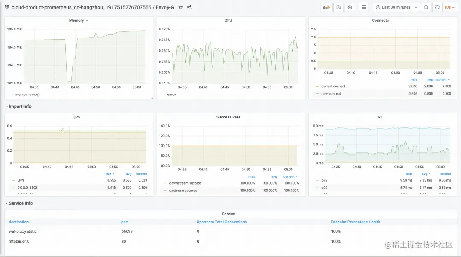This screenshot has width=461, height=257.
Task: Click the envoy CPU legend color swatch
Action: click(164, 95)
